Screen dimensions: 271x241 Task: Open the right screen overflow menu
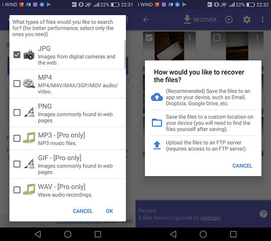point(263,20)
